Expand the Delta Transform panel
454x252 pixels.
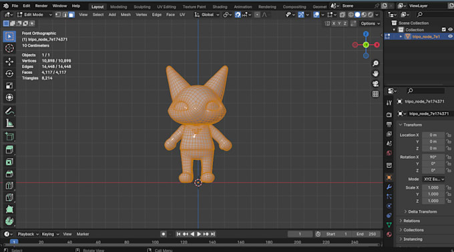point(420,211)
